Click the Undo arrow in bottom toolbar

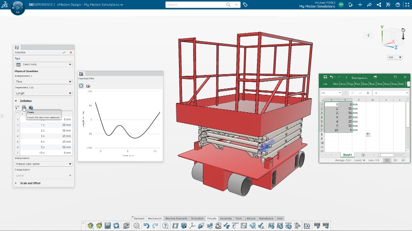(x=146, y=226)
